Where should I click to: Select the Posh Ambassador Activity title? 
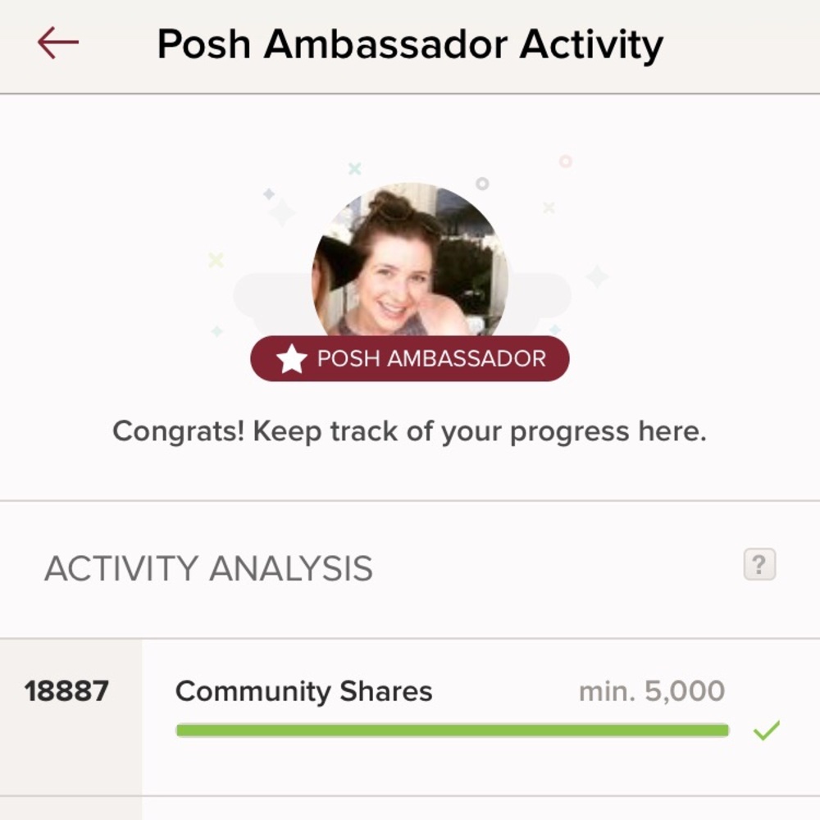click(x=410, y=44)
